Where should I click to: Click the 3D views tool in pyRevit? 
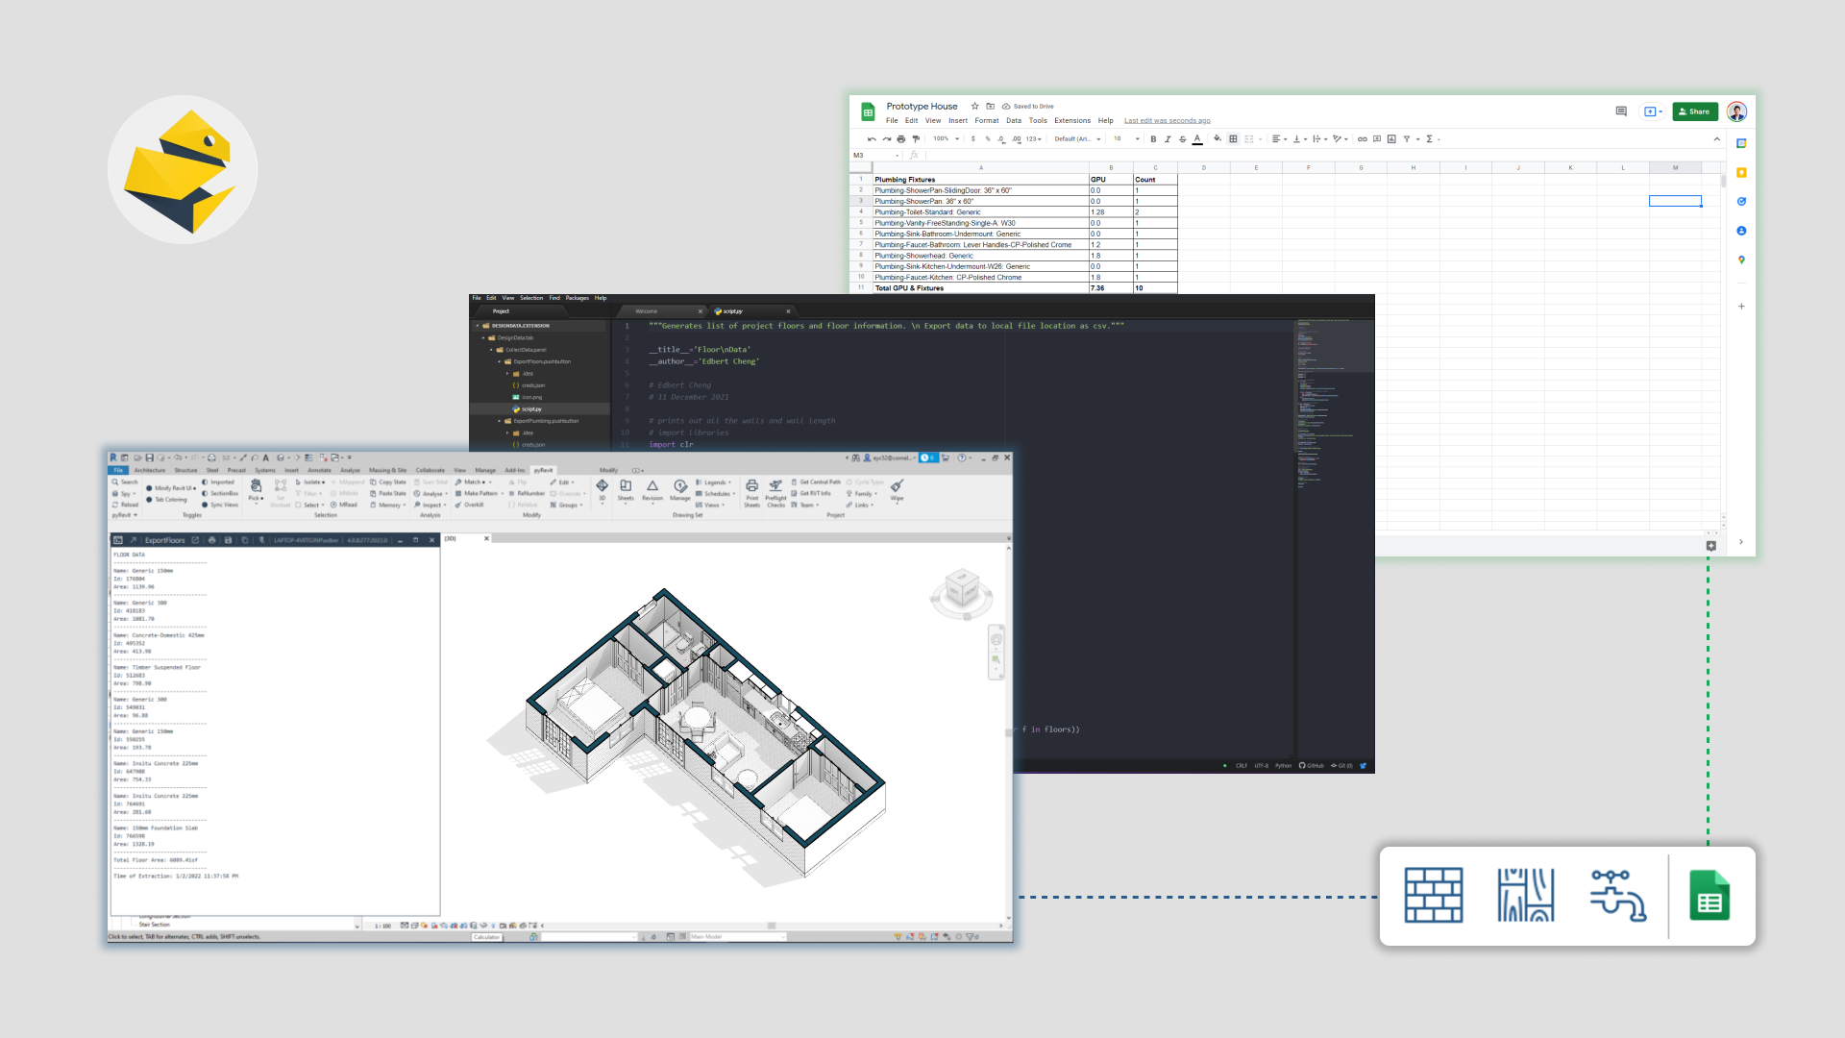(x=603, y=490)
